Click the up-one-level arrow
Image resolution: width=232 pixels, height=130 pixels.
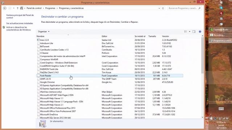(x=17, y=8)
